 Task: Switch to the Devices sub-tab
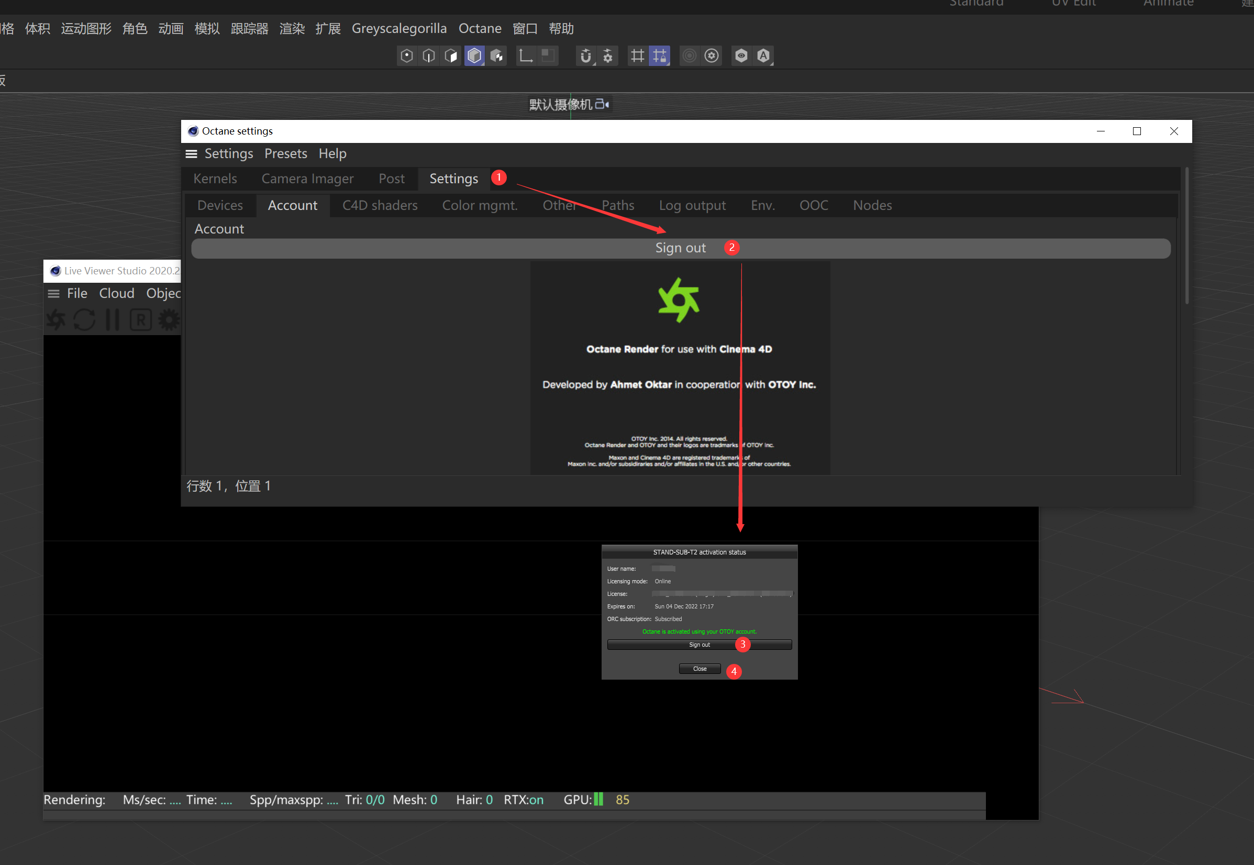(x=220, y=205)
